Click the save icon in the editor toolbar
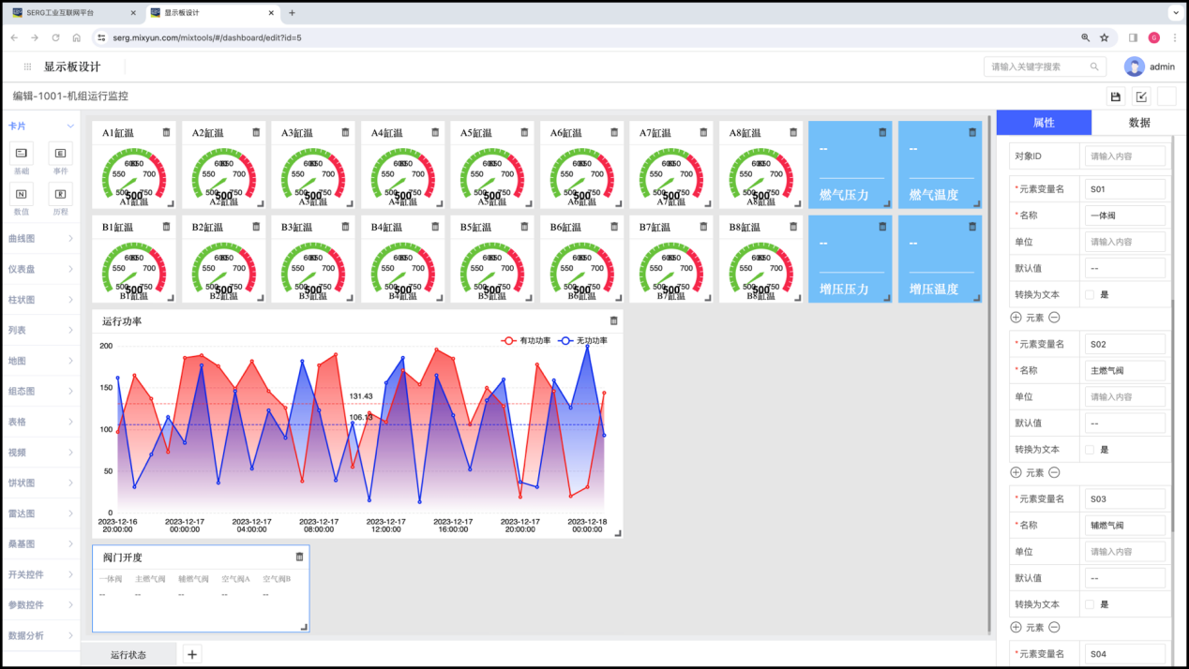The height and width of the screenshot is (669, 1189). pyautogui.click(x=1115, y=97)
